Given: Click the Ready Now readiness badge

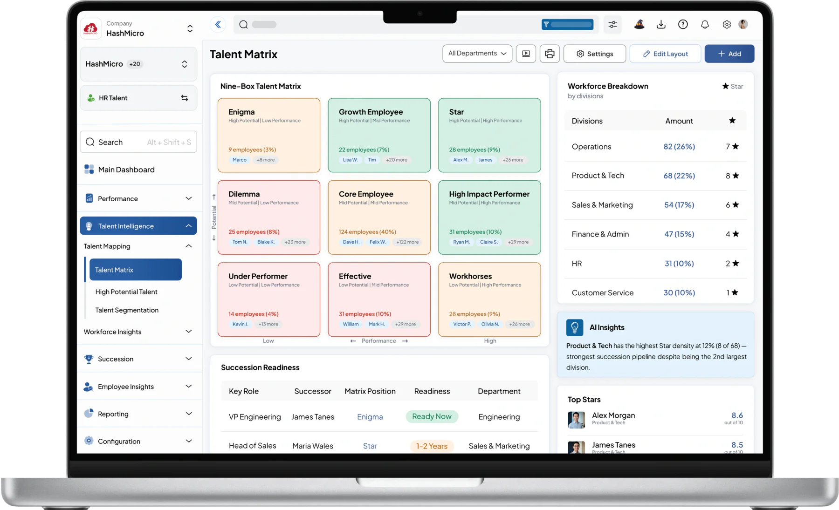Looking at the screenshot, I should (432, 416).
